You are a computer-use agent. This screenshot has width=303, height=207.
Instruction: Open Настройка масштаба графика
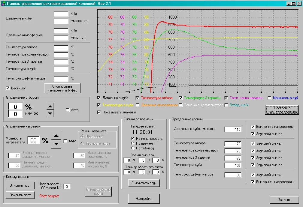pyautogui.click(x=282, y=110)
